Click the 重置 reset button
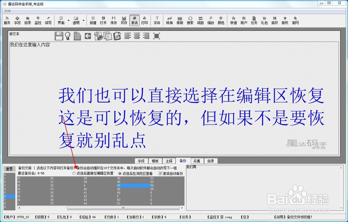 point(9,169)
